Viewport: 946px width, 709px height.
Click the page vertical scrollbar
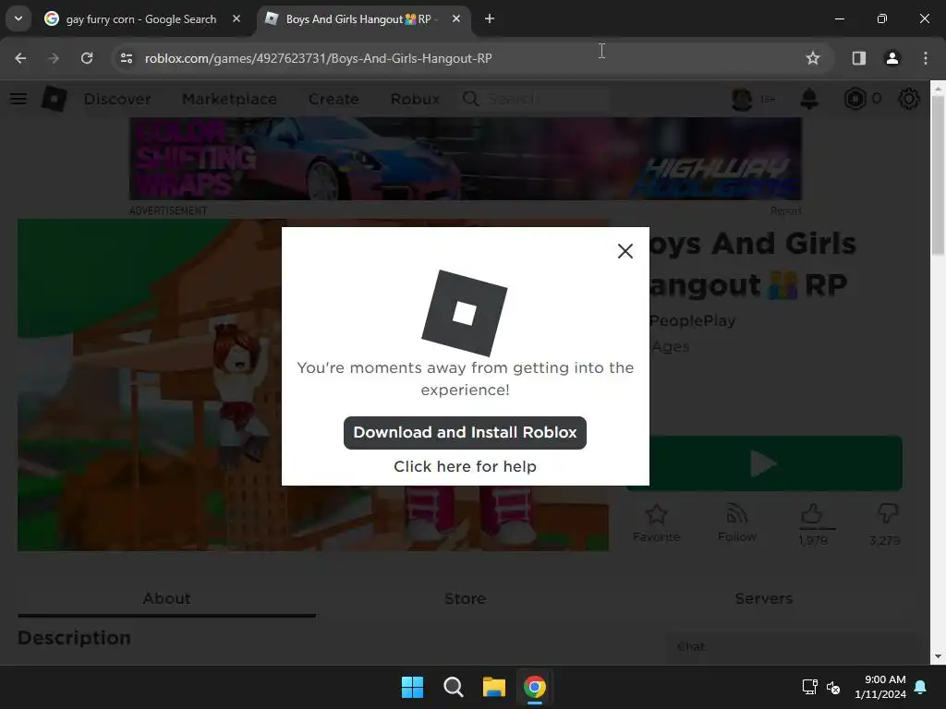point(939,174)
